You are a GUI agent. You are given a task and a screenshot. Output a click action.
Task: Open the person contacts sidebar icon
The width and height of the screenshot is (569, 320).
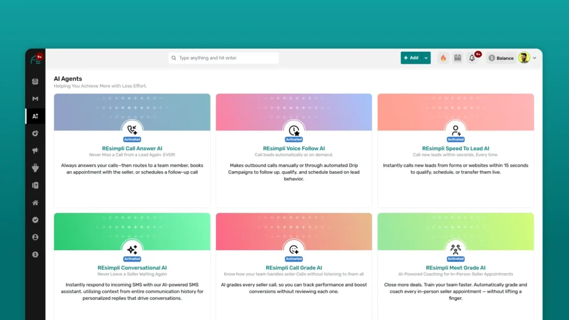pyautogui.click(x=35, y=237)
